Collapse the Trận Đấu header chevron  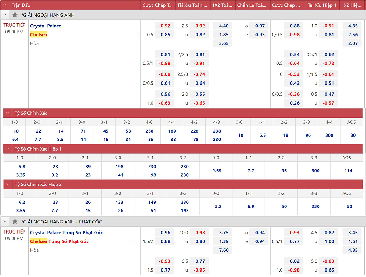tap(5, 5)
